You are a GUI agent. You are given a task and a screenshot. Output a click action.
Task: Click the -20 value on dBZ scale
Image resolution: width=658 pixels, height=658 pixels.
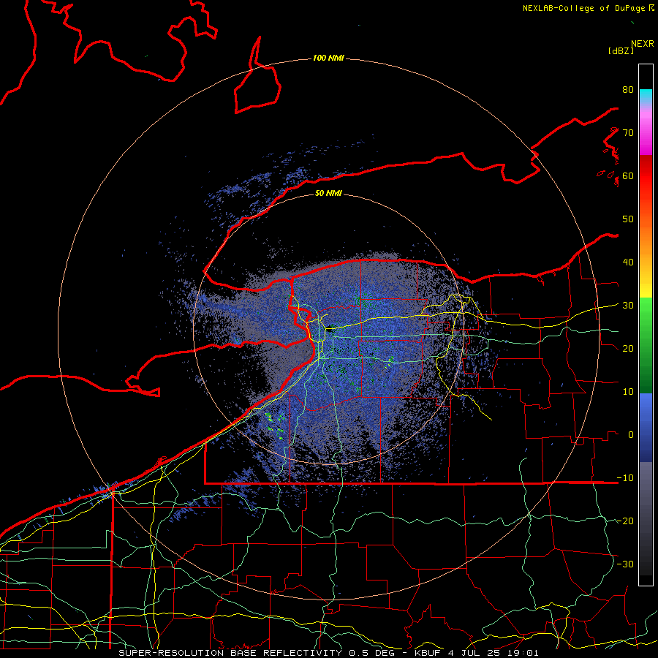tap(625, 521)
